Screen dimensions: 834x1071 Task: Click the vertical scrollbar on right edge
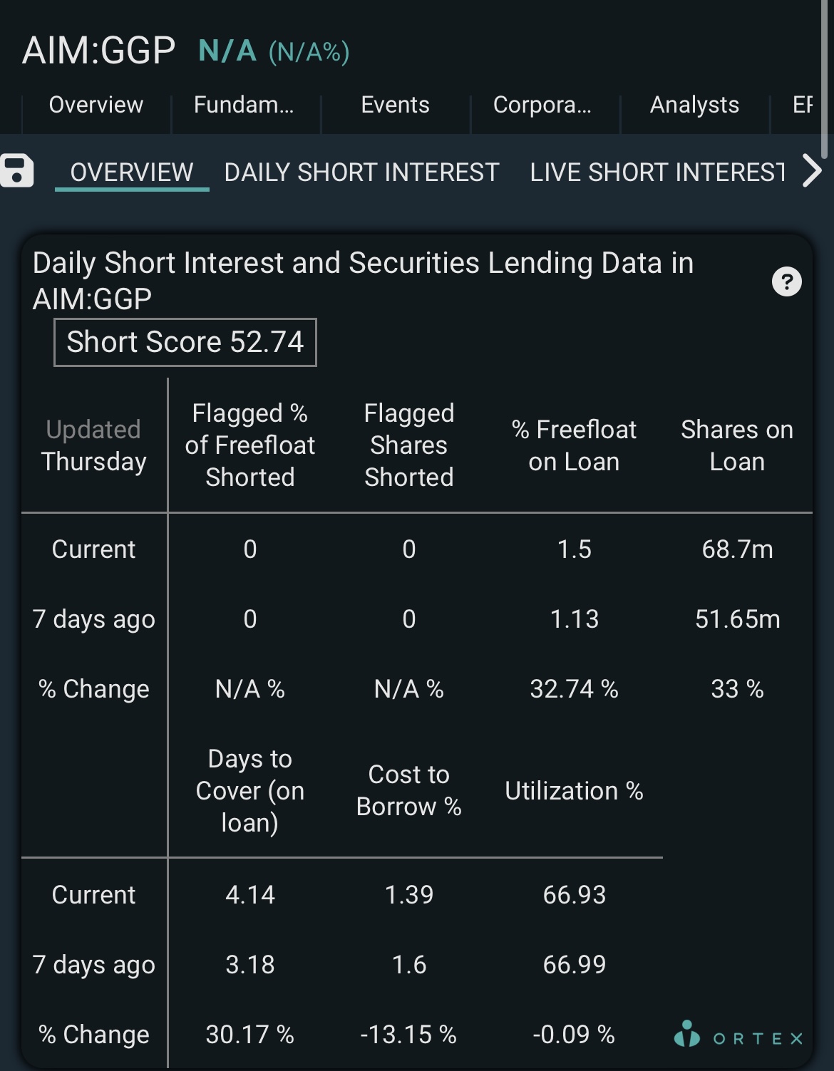coord(825,78)
